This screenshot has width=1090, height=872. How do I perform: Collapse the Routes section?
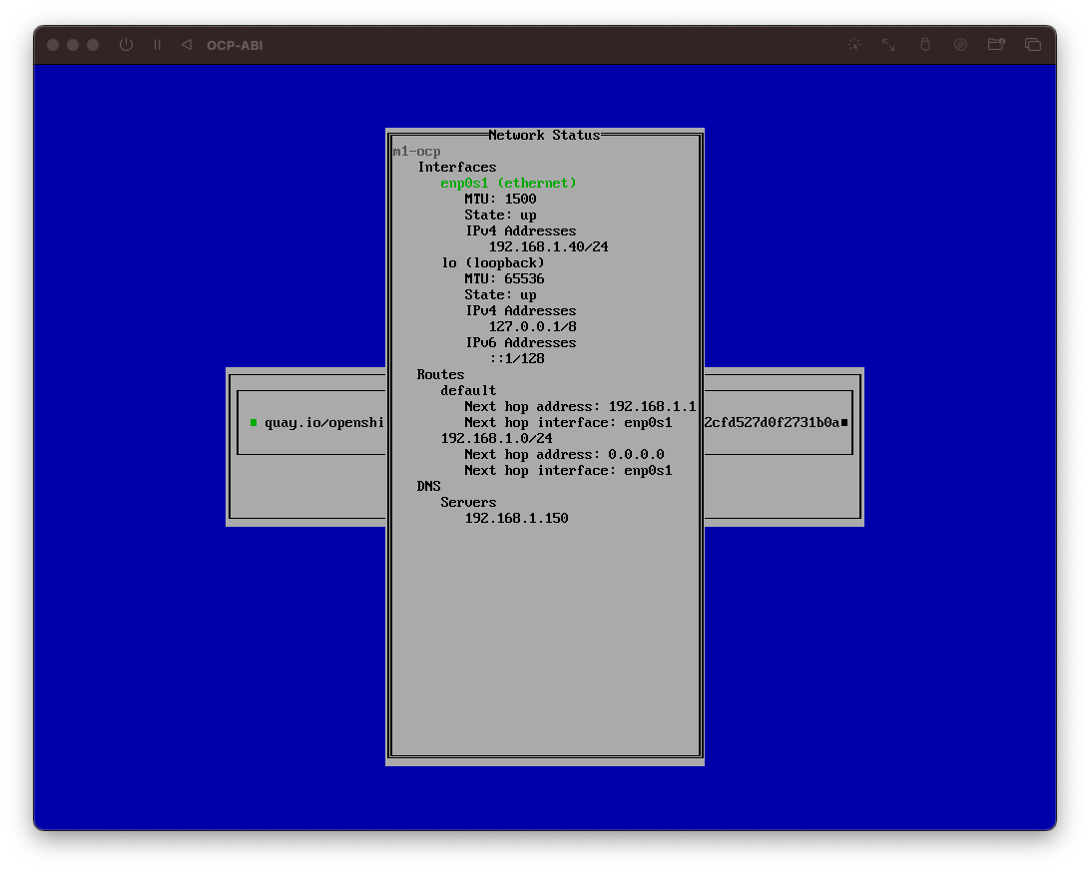coord(440,374)
